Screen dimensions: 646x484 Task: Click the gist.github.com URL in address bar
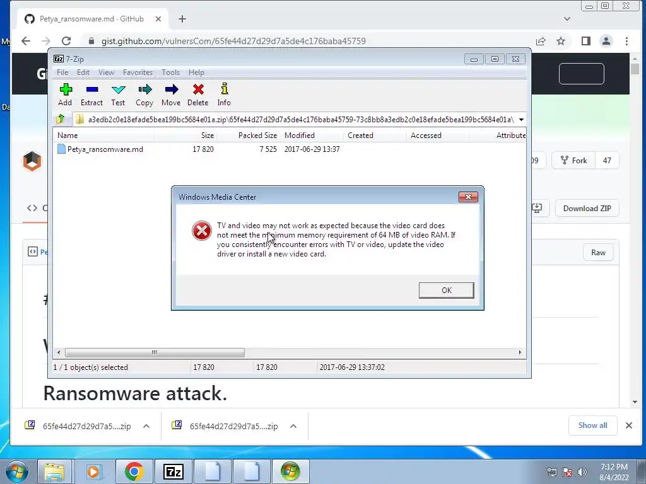pyautogui.click(x=233, y=41)
